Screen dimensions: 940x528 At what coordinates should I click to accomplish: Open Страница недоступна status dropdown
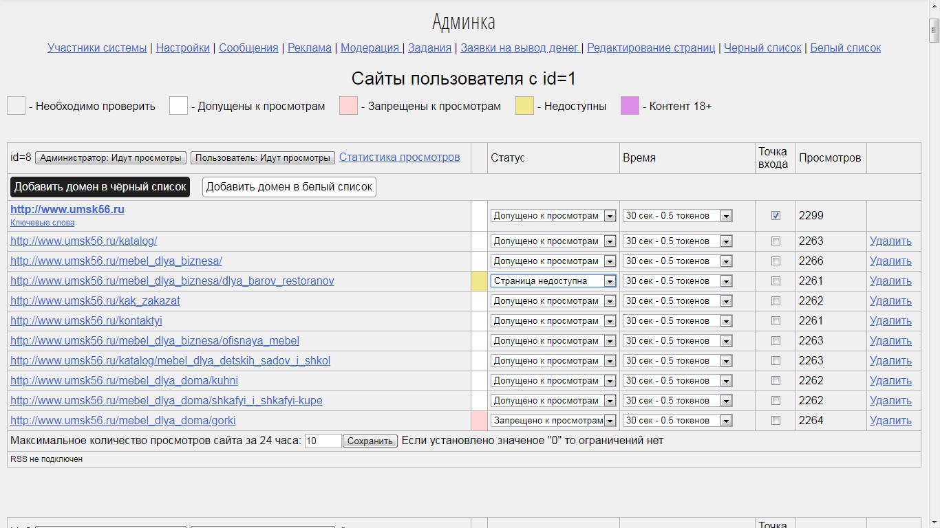[553, 281]
